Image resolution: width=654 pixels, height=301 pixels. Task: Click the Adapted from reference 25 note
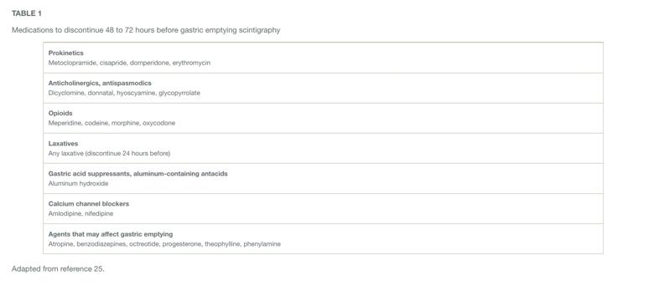pos(58,269)
